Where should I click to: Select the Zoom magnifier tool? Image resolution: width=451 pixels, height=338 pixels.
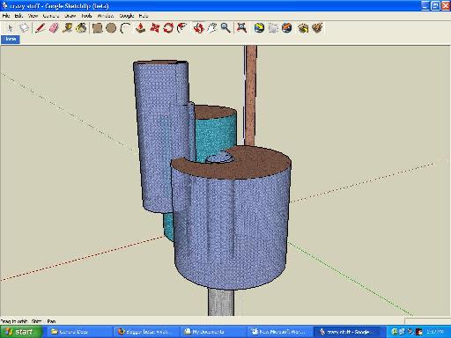coord(225,28)
